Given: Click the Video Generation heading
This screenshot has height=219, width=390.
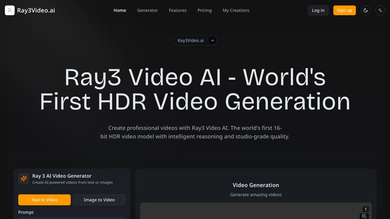Looking at the screenshot, I should (256, 185).
